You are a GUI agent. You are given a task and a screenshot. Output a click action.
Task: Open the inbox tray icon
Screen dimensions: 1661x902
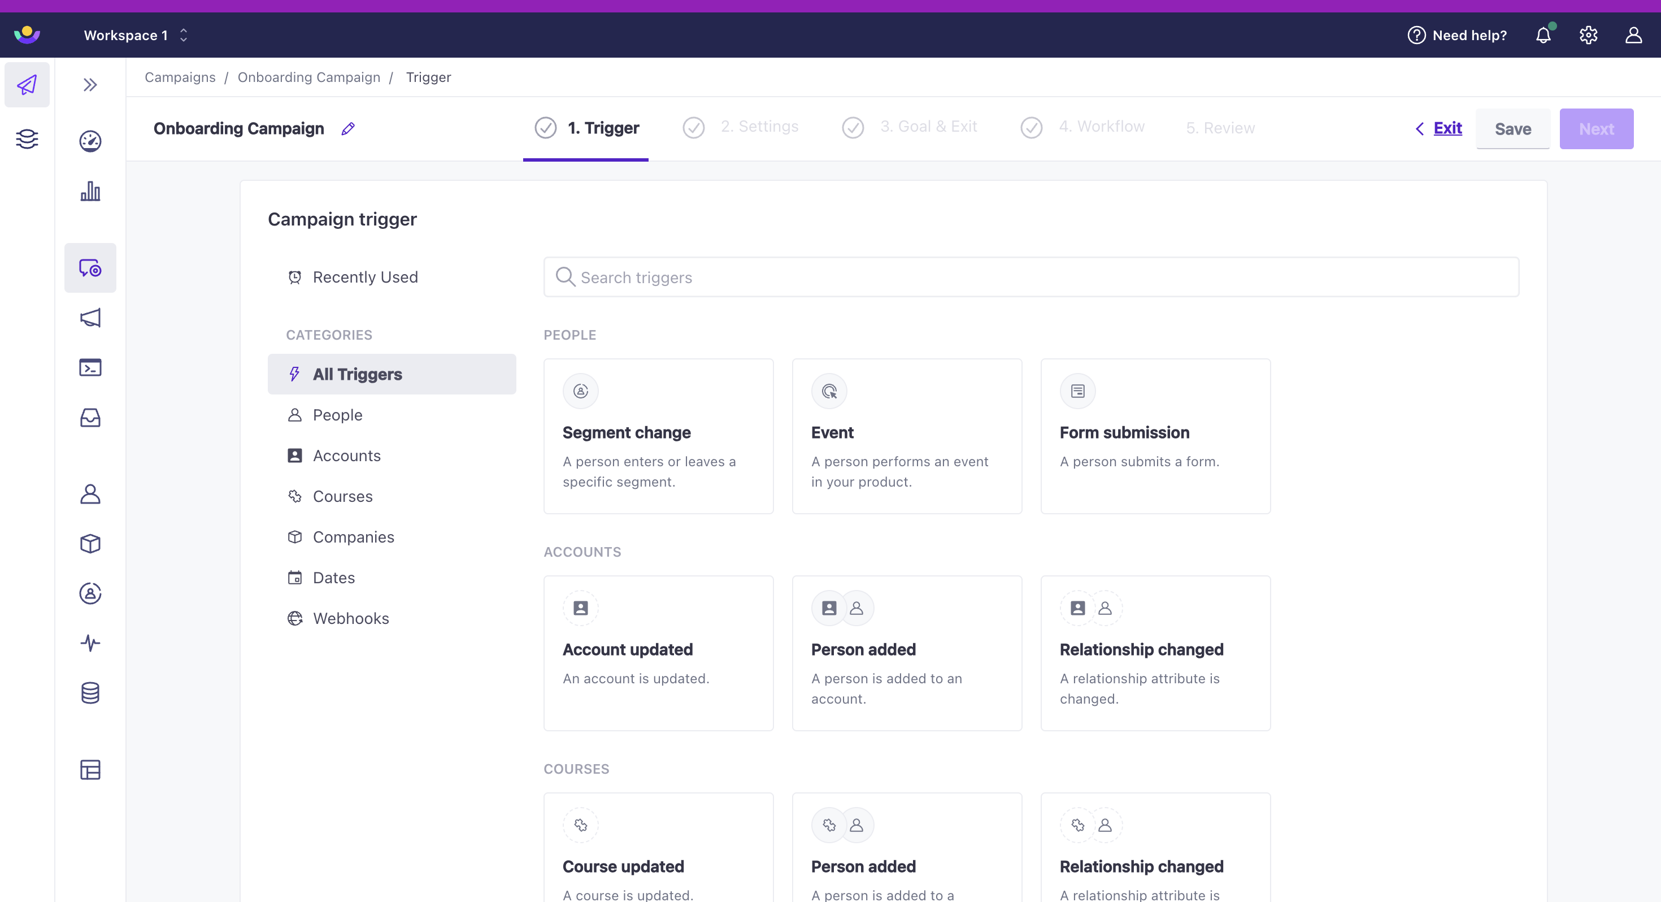tap(90, 418)
